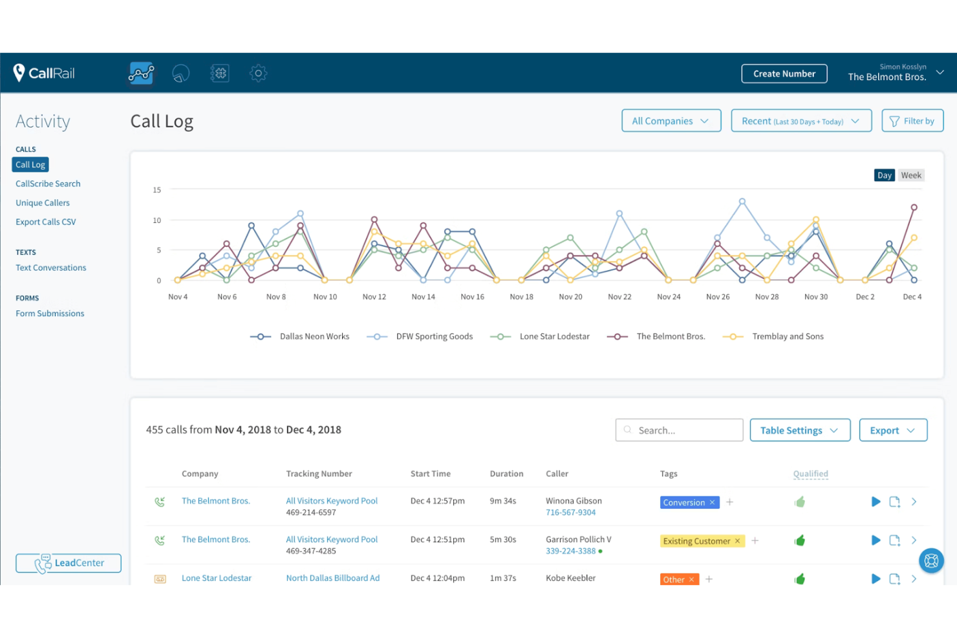Open the All Visitors Keyword Pool link
Screen dimensions: 957x638
tap(332, 501)
